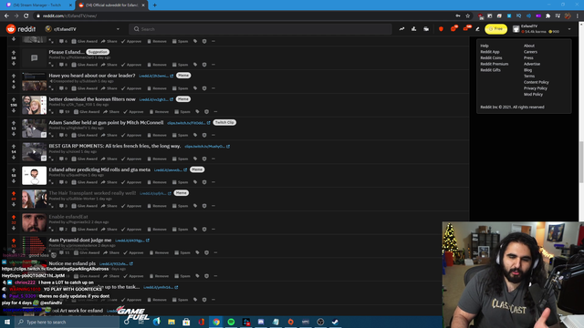Upvote 'better download the korean filters now'
Image resolution: width=584 pixels, height=328 pixels.
pos(14,99)
